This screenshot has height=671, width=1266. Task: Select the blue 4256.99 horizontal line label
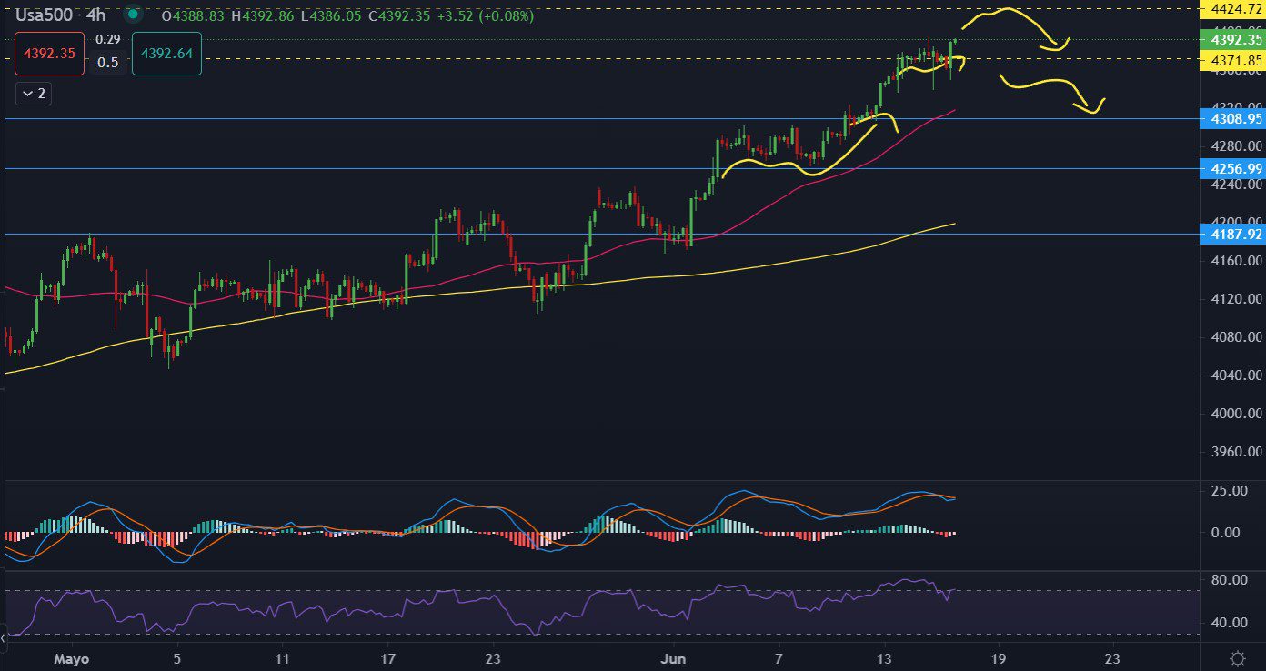1231,169
